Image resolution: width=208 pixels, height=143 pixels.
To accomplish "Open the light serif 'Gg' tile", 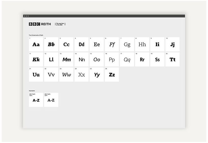I will pos(127,44).
